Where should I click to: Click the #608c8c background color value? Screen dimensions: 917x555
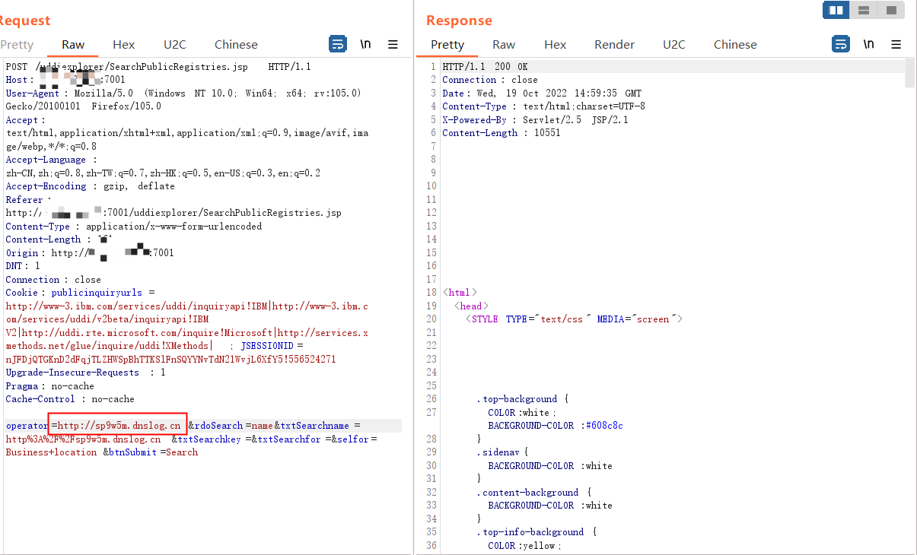point(604,426)
